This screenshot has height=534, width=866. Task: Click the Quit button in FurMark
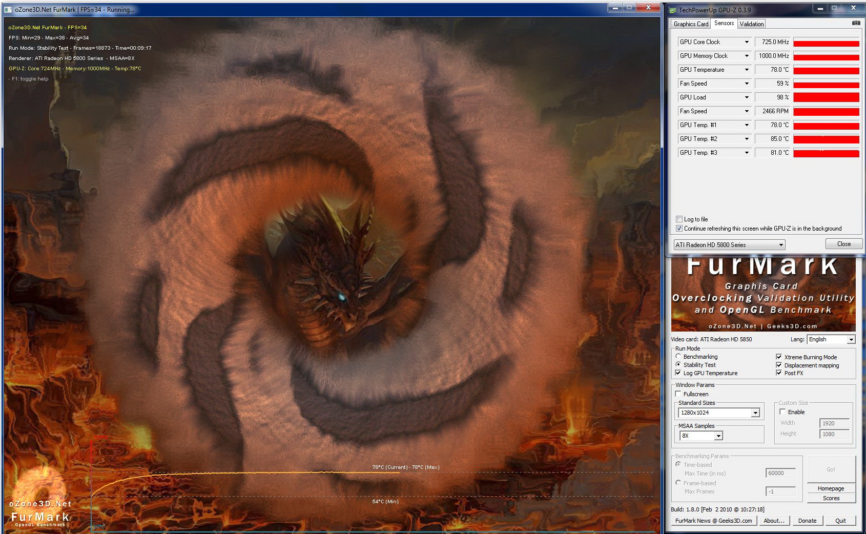840,521
